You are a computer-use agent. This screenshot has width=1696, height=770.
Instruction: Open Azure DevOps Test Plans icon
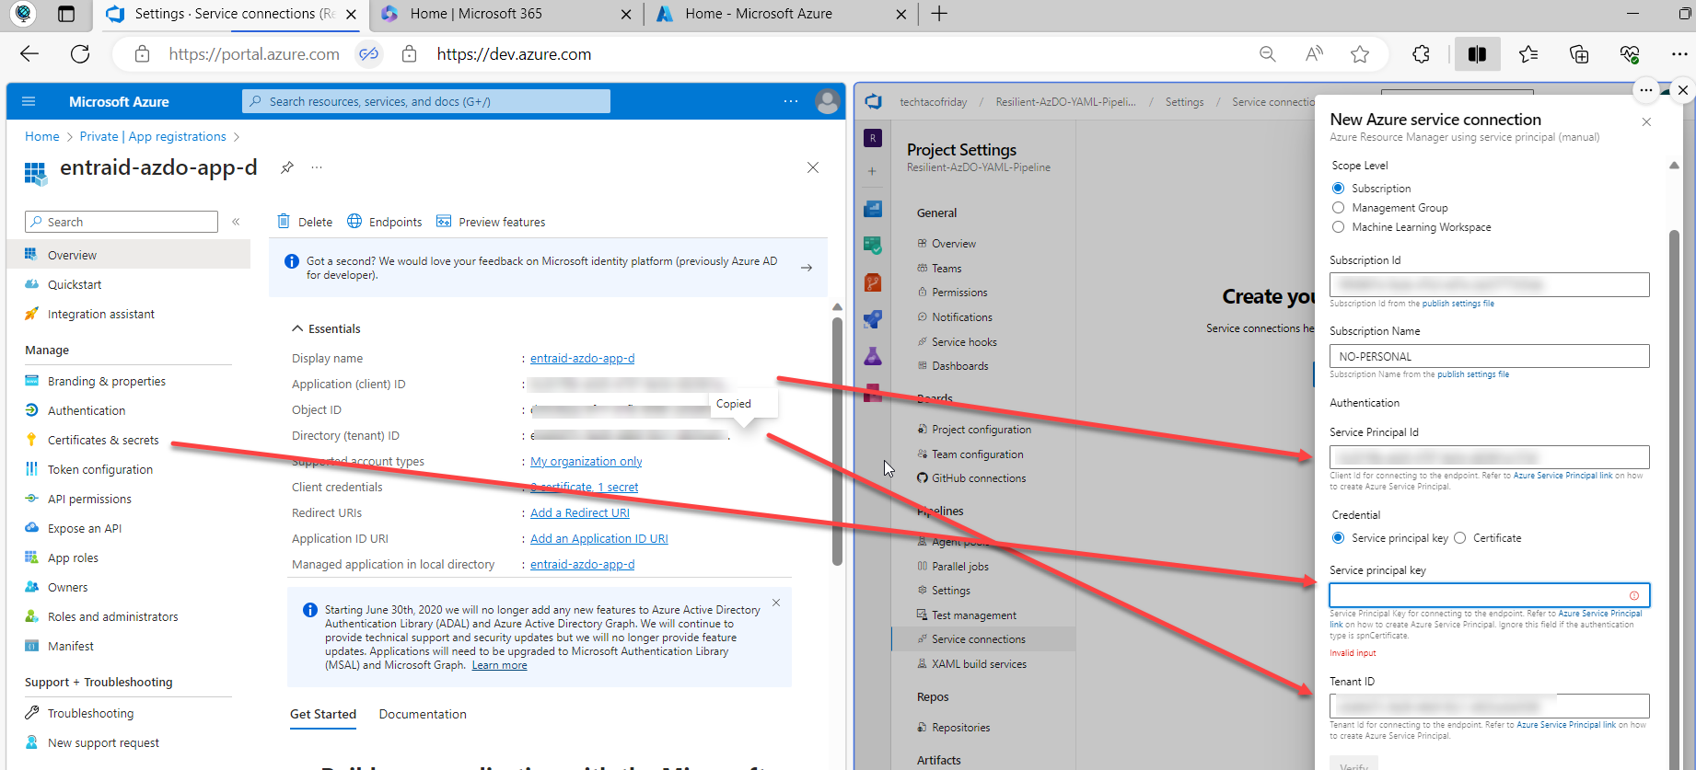coord(873,356)
